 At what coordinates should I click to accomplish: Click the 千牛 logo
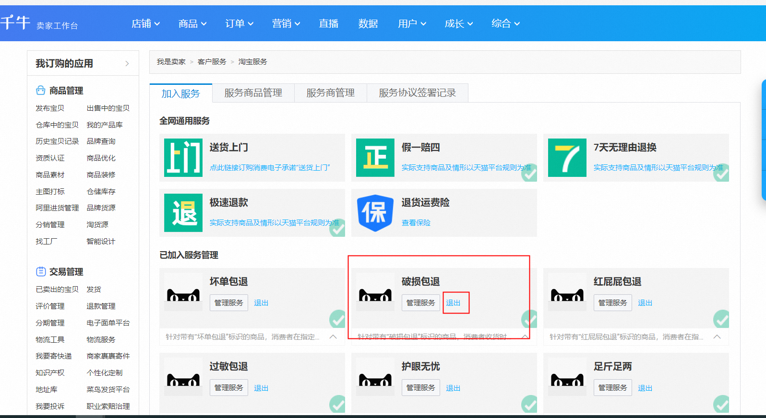pos(15,23)
